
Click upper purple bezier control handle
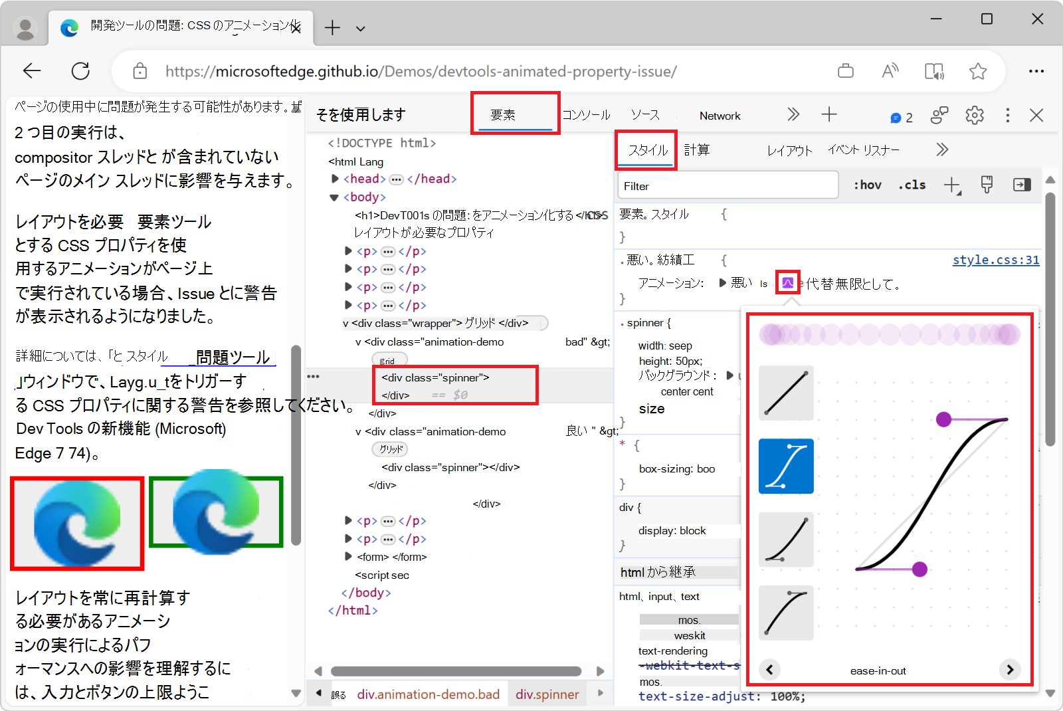943,419
